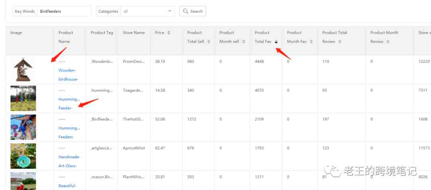
Task: Select the _Woodenb... product tag cell
Action: (x=102, y=62)
